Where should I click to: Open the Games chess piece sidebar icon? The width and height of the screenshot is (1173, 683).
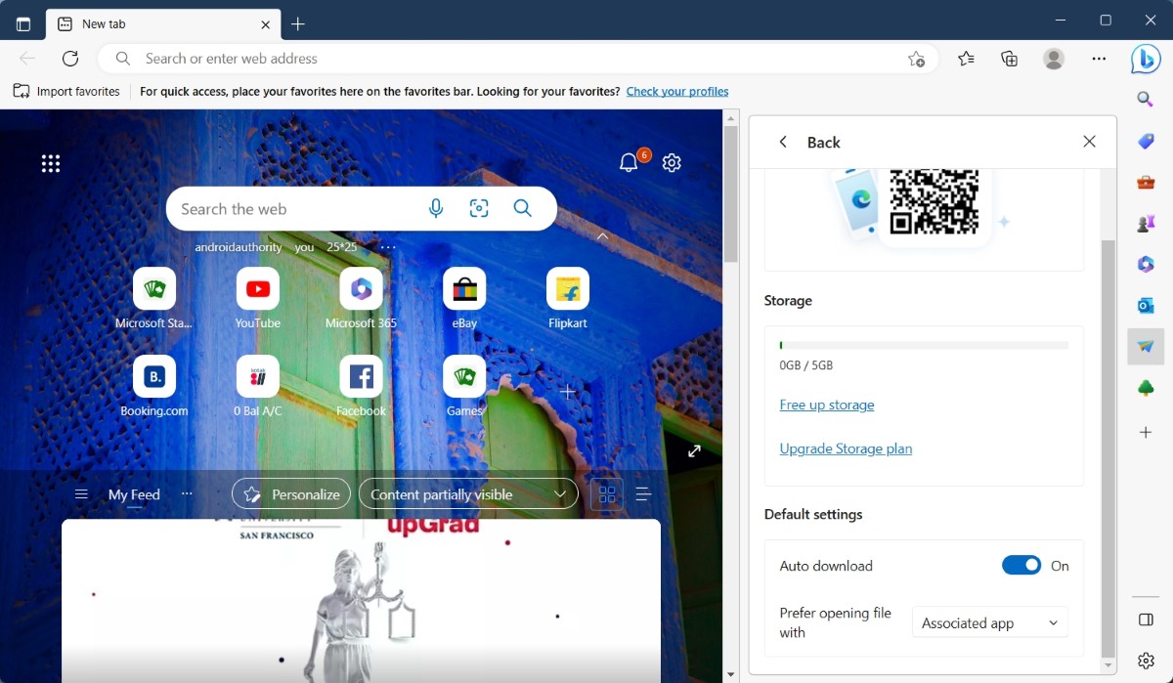coord(1146,224)
